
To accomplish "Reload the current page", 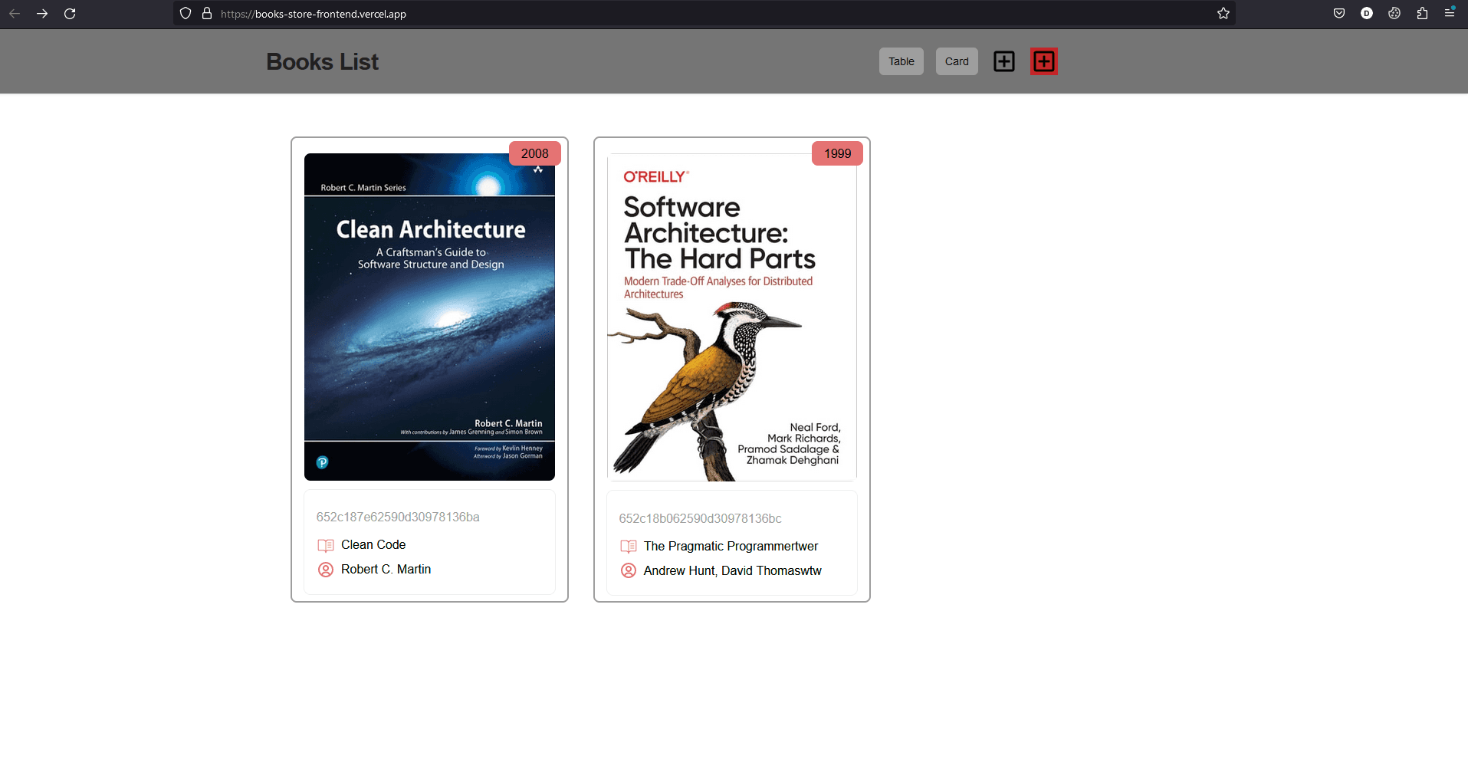I will coord(70,13).
